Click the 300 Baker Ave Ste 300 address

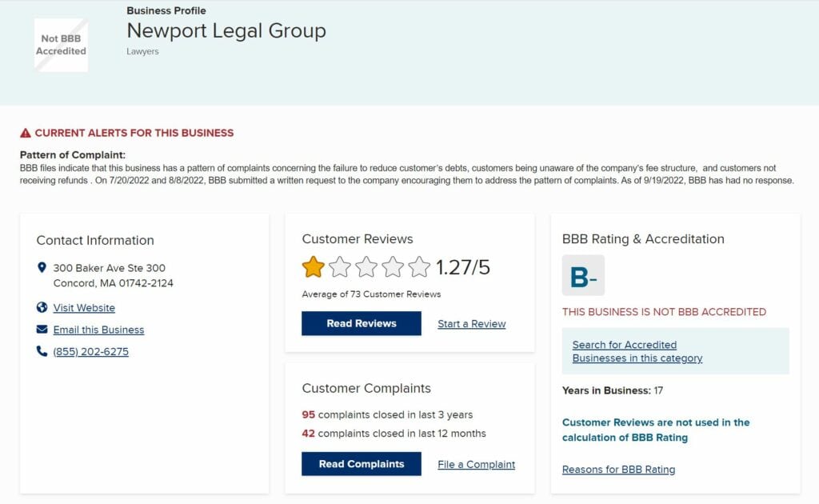(x=109, y=268)
